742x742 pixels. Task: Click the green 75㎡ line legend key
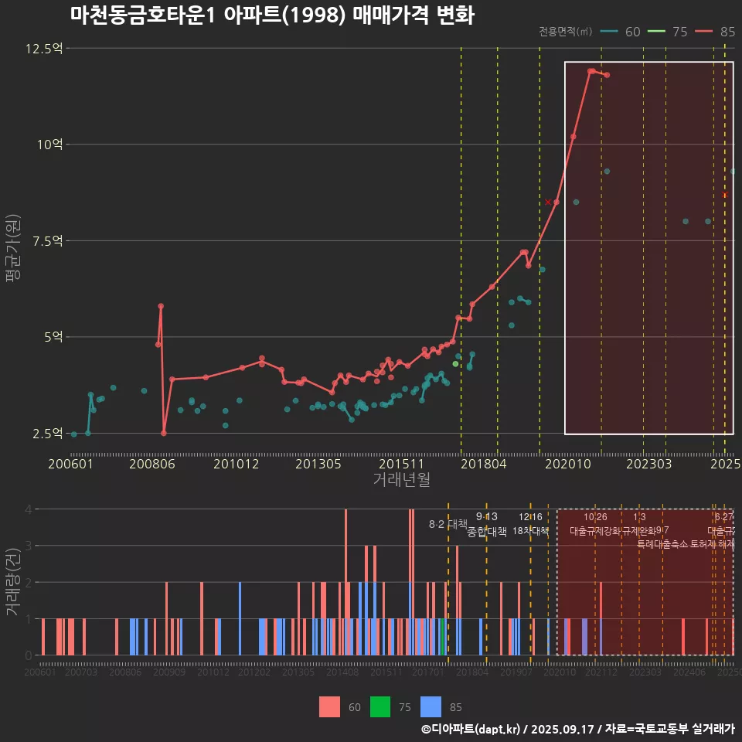pos(655,32)
